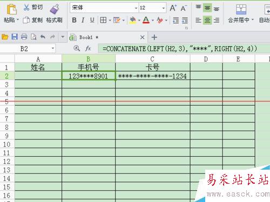Viewport: 270px width, 202px height.
Task: Apply the red font color
Action: [x=146, y=20]
